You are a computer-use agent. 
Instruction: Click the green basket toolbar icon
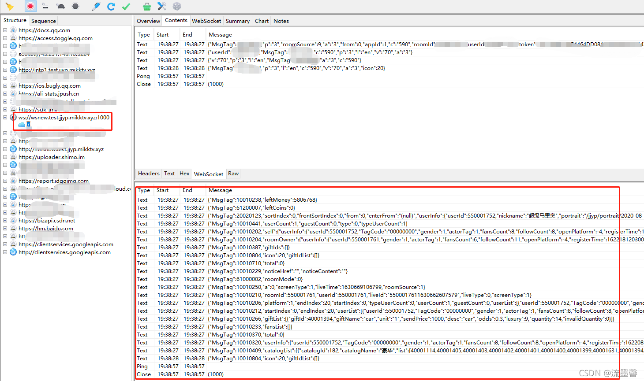pyautogui.click(x=147, y=6)
